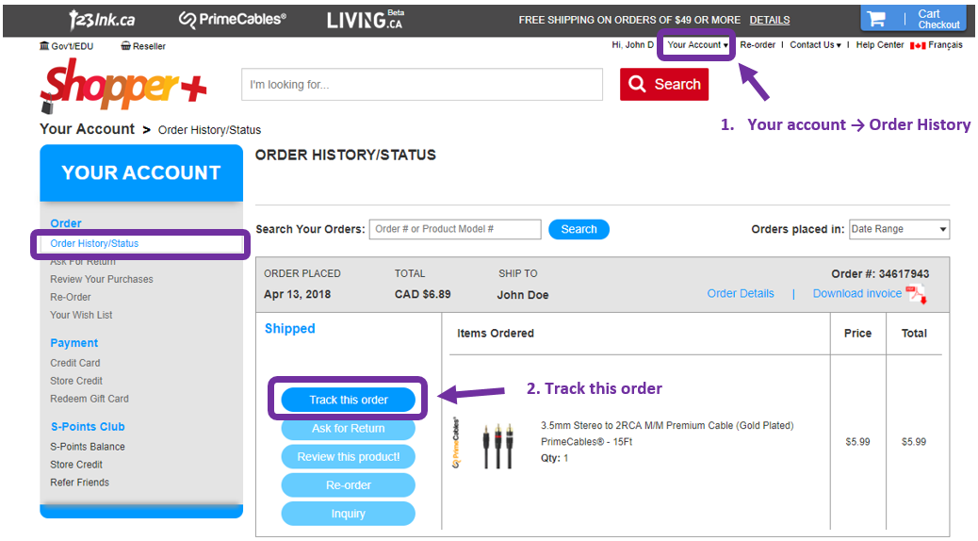
Task: Click the Gov't/EDU building icon
Action: pos(43,46)
